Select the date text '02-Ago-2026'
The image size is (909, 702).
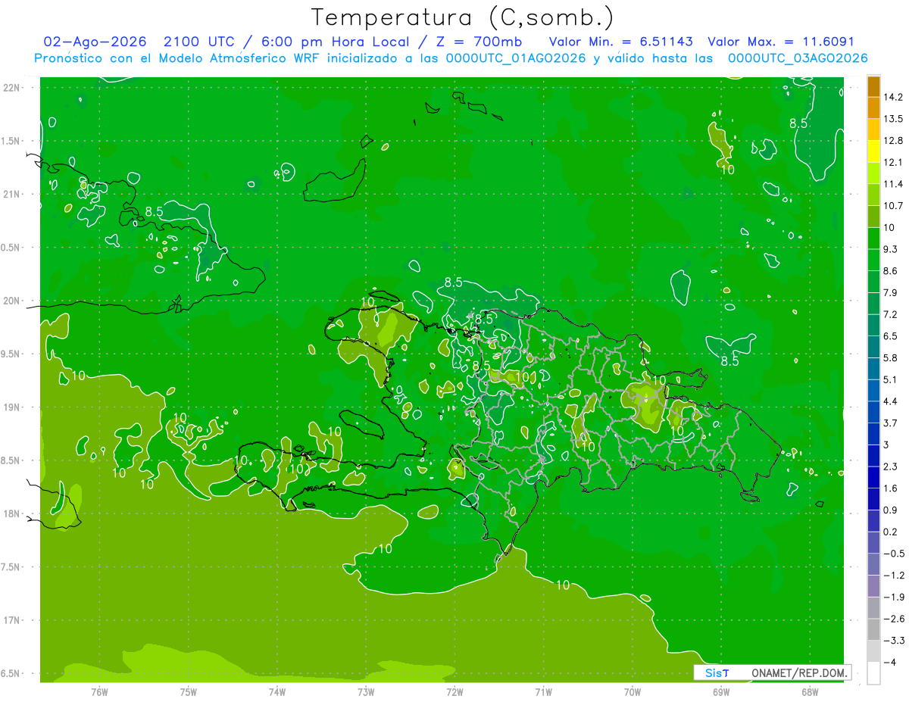coord(95,42)
